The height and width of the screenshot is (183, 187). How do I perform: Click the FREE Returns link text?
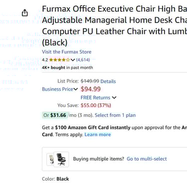95,97
